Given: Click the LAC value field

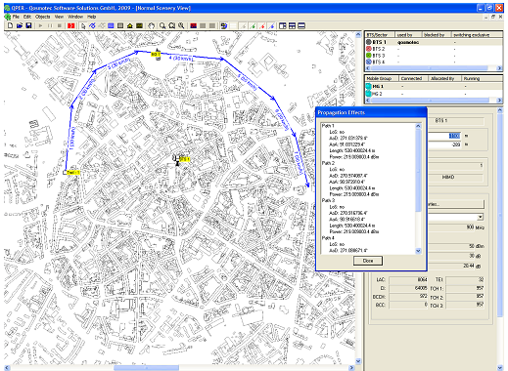Looking at the screenshot, I should [x=408, y=279].
